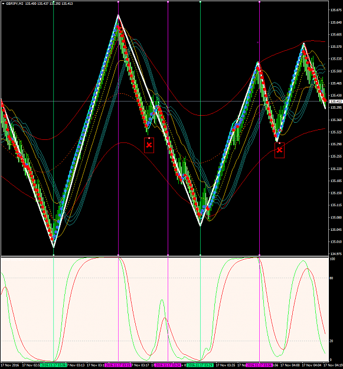Click the 134.975 price axis label
The width and height of the screenshot is (343, 369).
(x=336, y=254)
